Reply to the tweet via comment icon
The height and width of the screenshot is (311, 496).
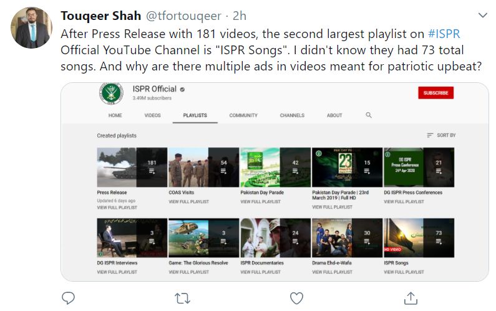[68, 298]
